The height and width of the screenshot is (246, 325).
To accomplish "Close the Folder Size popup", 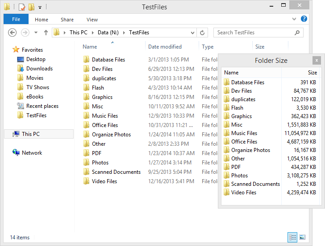I will (x=317, y=61).
